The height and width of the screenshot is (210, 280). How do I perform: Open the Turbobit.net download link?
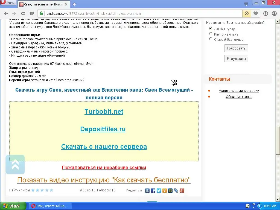click(104, 112)
